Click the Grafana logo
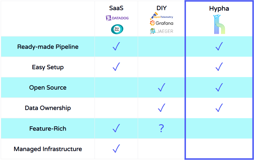The image size is (254, 160). point(161,23)
